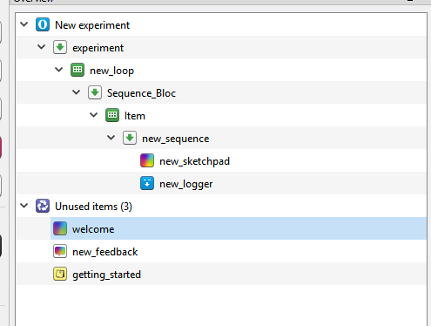This screenshot has width=431, height=326.
Task: Select the 'new_feedback' item label
Action: click(105, 252)
